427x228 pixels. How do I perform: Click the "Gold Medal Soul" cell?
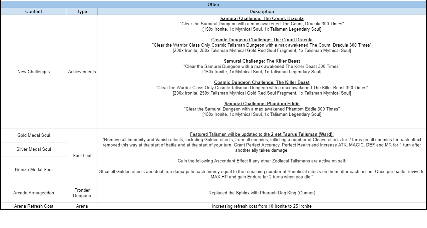coord(34,135)
